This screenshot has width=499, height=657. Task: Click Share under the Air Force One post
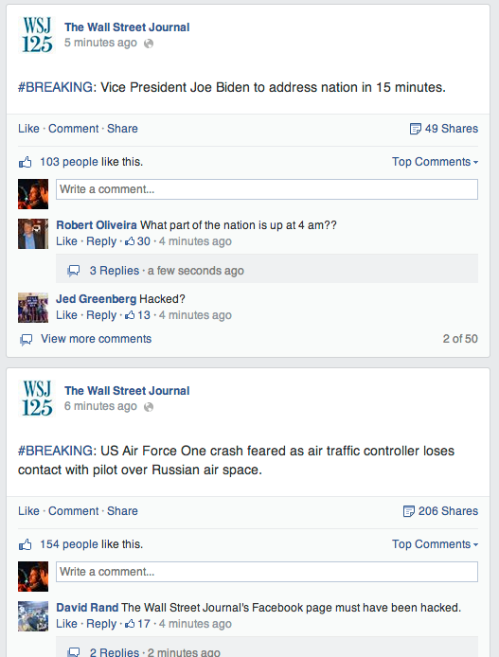pos(122,511)
